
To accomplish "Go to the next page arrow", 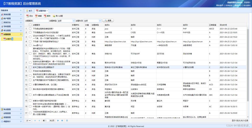I will (x=58, y=121).
